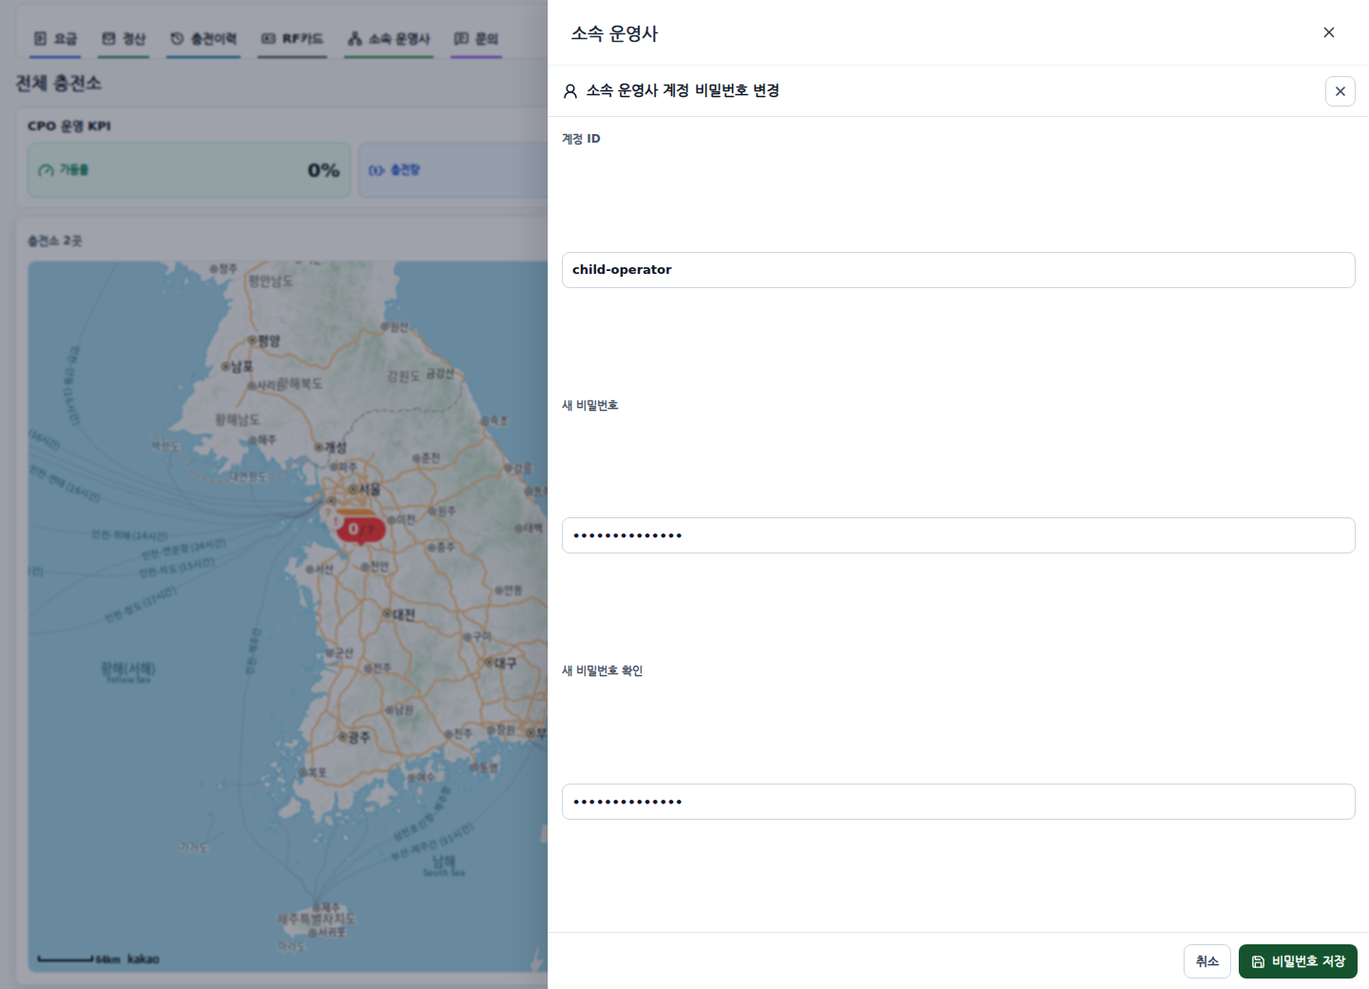Image resolution: width=1369 pixels, height=989 pixels.
Task: Click the user icon beside 소속 운영사 계정 비밀번호 변경
Action: click(x=570, y=91)
